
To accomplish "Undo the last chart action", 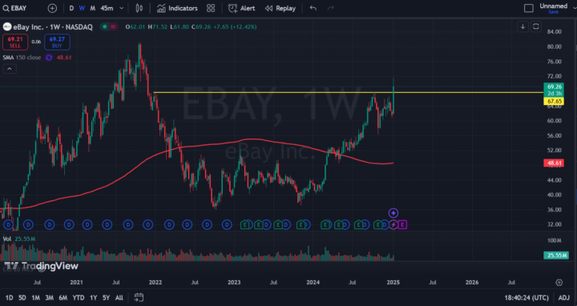I will tap(313, 8).
